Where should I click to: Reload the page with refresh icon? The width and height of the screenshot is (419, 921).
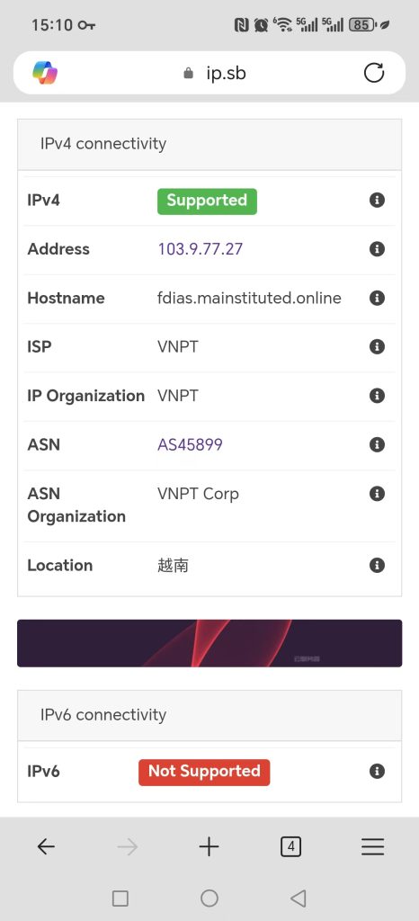374,73
